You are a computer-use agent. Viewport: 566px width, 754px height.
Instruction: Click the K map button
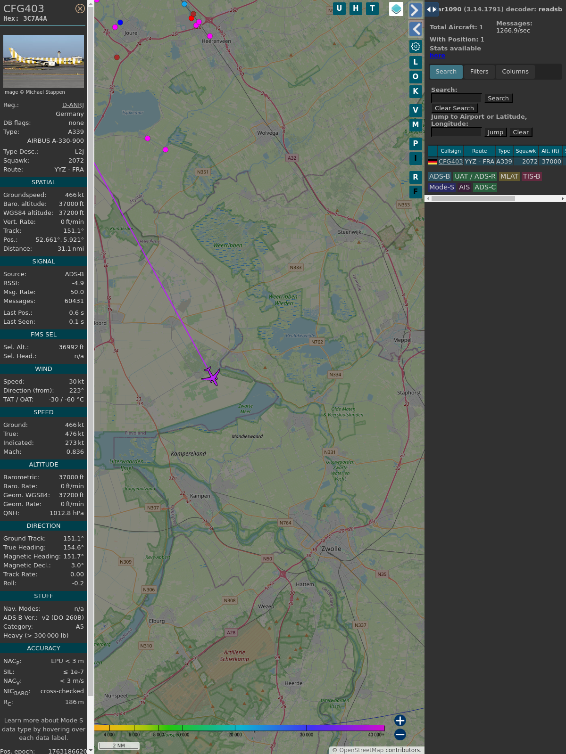[x=416, y=91]
